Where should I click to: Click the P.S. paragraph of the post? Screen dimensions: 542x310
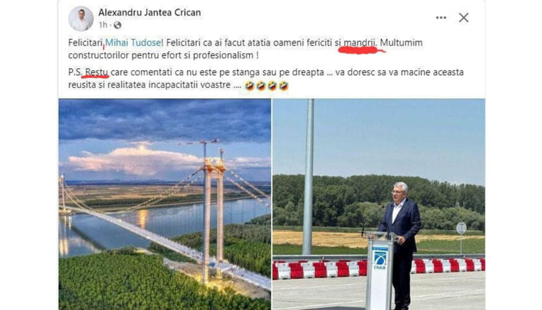(x=266, y=79)
